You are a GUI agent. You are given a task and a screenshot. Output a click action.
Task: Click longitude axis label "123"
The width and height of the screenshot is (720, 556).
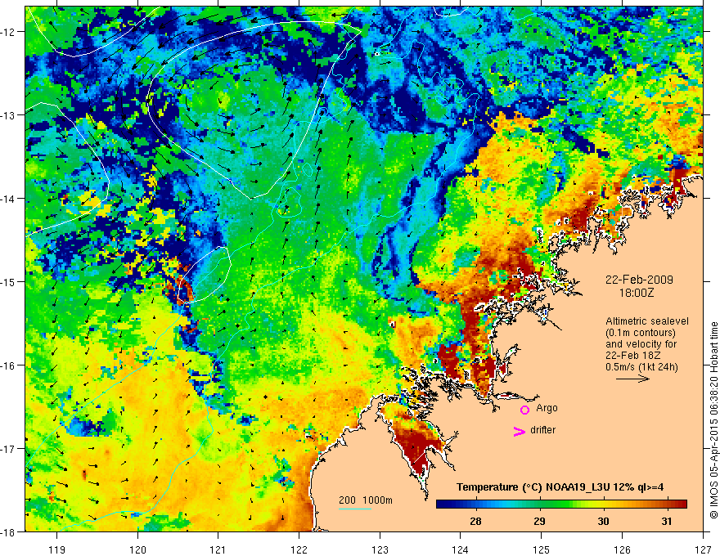point(380,549)
